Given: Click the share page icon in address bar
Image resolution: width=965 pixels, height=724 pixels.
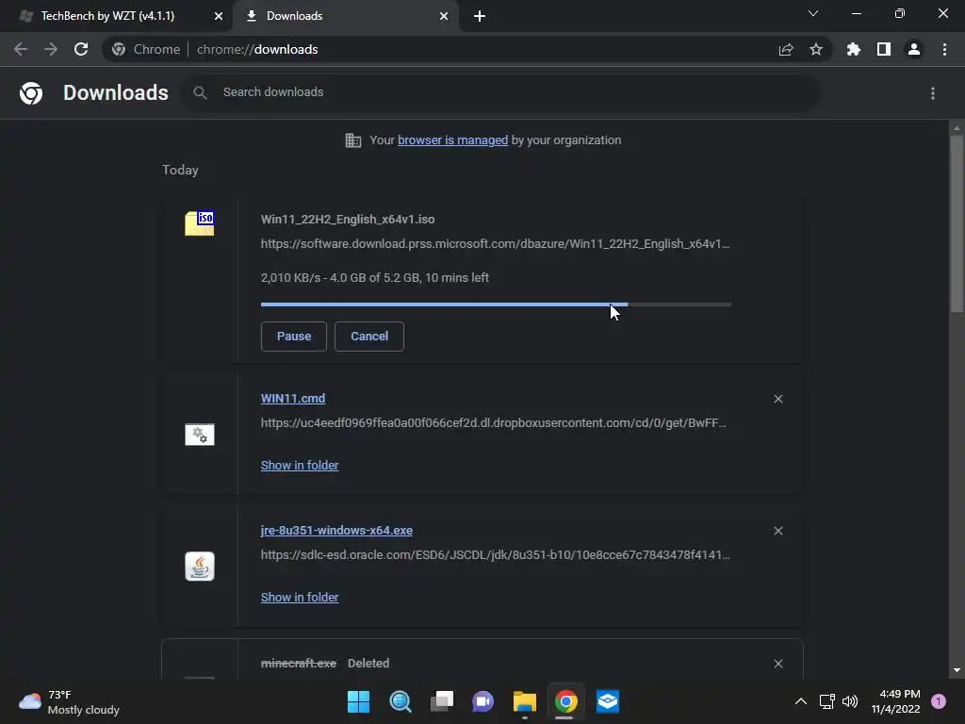Looking at the screenshot, I should pyautogui.click(x=786, y=50).
